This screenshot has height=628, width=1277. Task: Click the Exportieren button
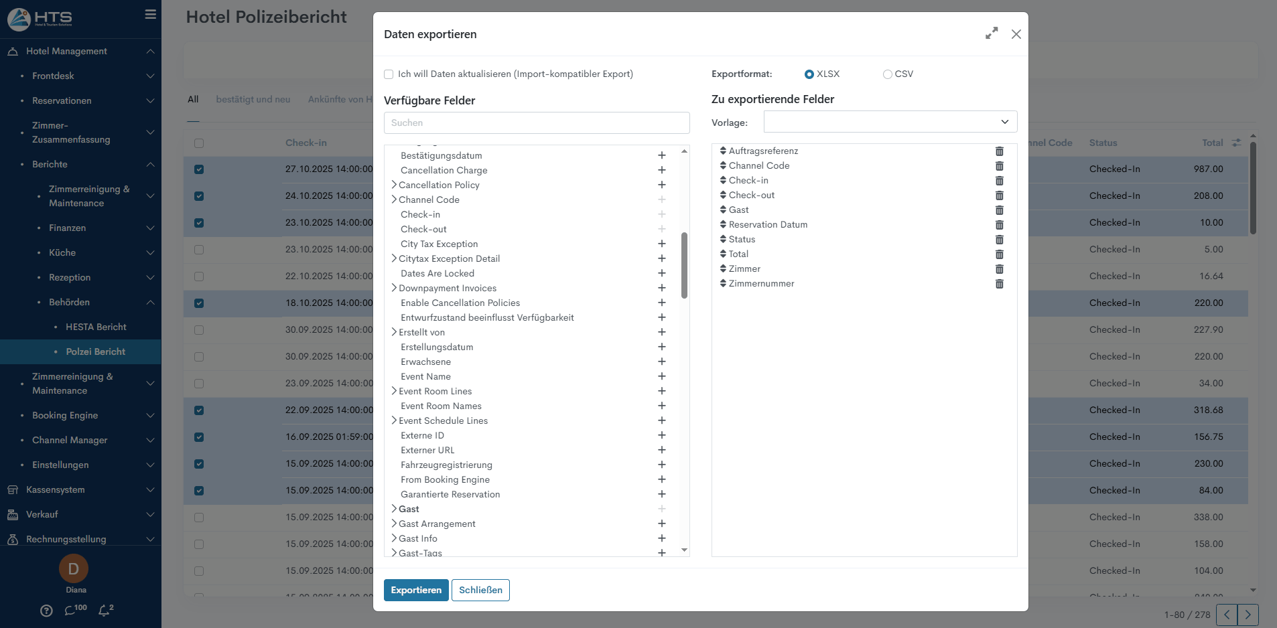pyautogui.click(x=416, y=590)
